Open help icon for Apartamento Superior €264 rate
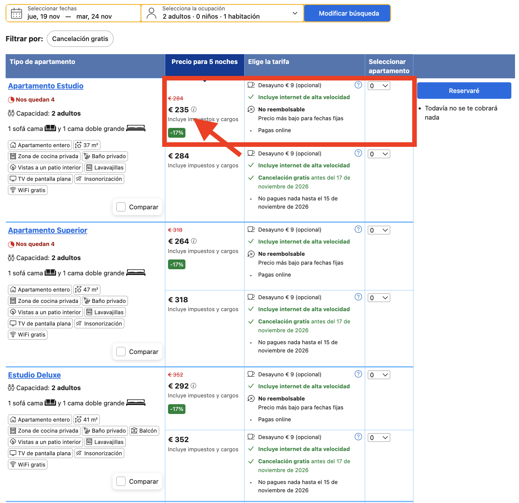 pyautogui.click(x=358, y=229)
